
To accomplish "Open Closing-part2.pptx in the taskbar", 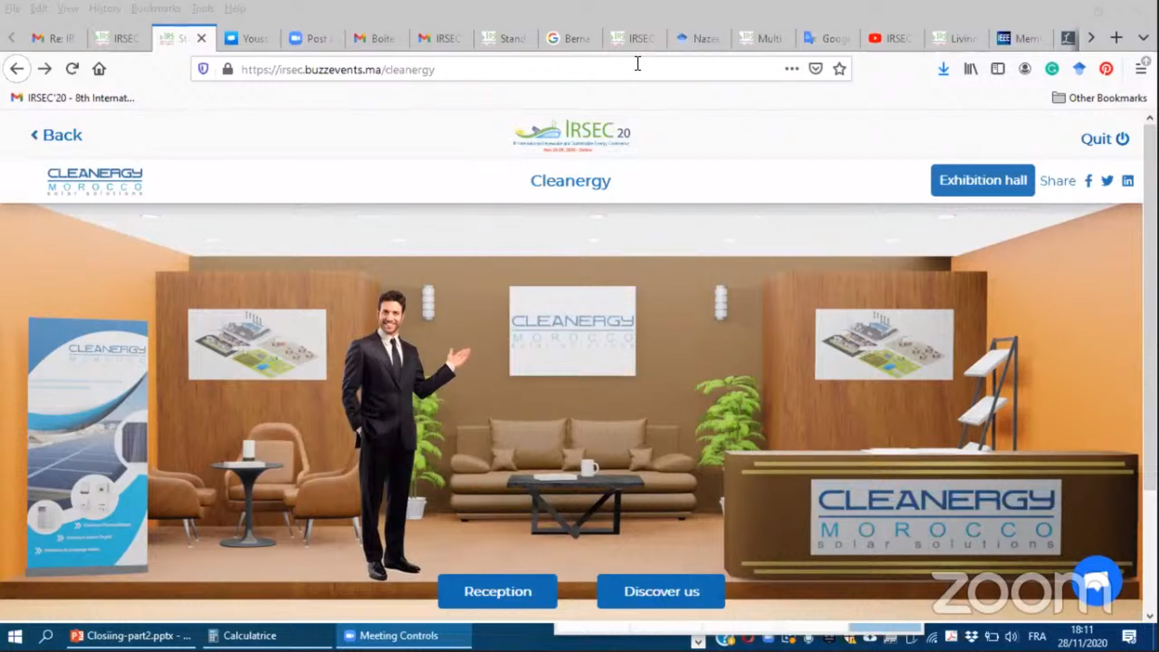I will point(132,636).
